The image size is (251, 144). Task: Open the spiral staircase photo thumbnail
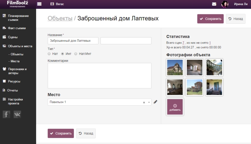(214, 67)
